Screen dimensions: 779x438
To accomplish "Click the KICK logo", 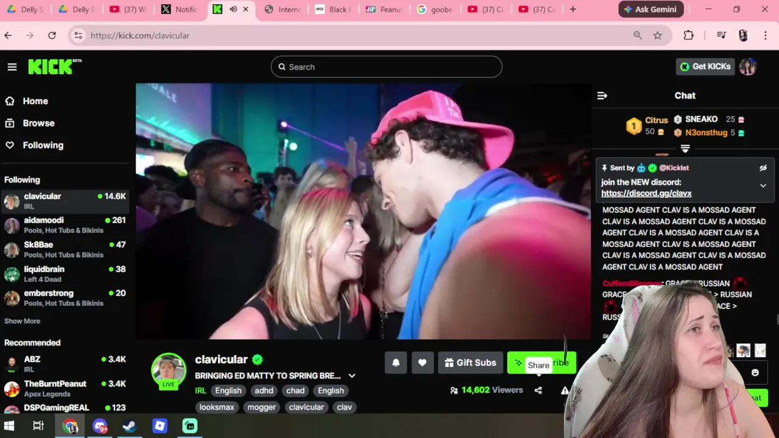I will 55,67.
